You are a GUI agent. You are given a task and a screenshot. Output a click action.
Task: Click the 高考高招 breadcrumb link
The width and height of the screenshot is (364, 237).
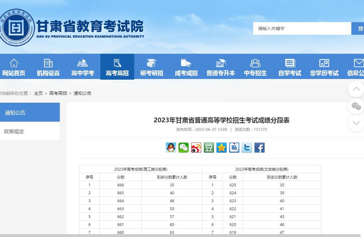click(58, 93)
